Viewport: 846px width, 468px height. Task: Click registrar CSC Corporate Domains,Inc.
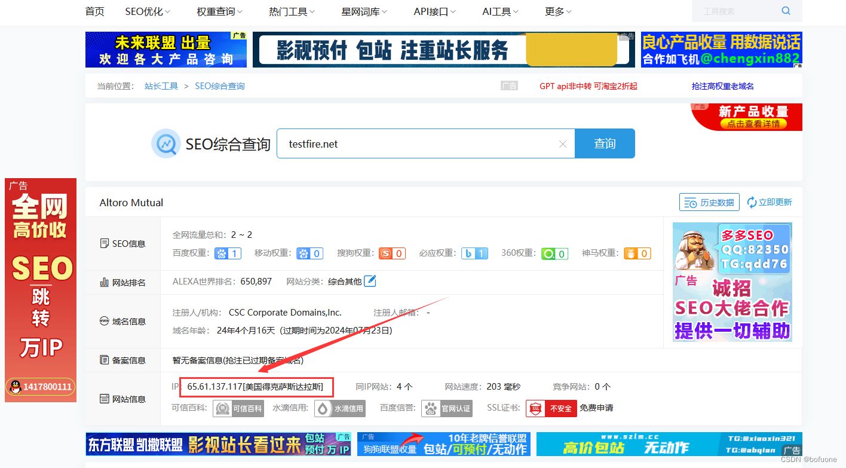coord(285,313)
